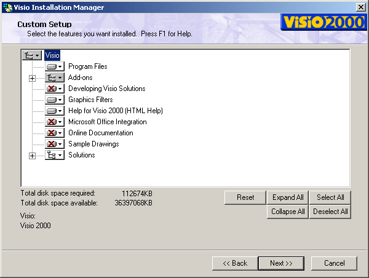This screenshot has height=278, width=369.
Task: Expand the Add-ons tree node
Action: 32,78
